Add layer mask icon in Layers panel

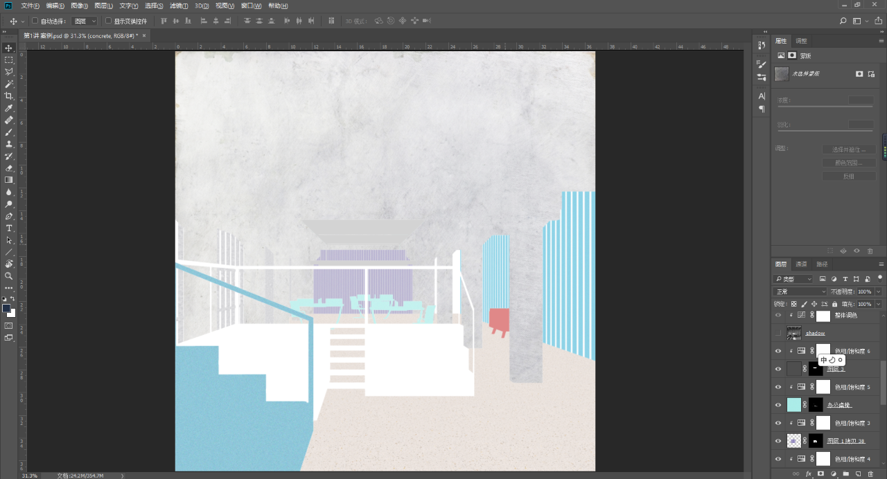820,474
